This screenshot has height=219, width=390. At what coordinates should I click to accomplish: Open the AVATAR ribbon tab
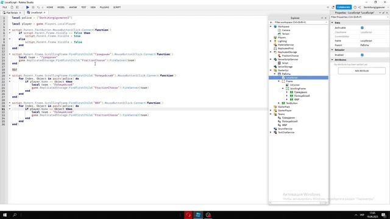point(73,7)
